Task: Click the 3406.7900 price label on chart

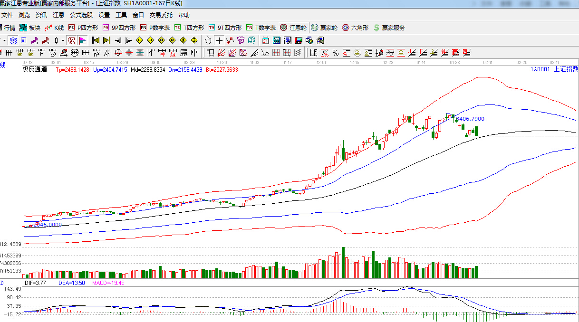Action: click(470, 119)
